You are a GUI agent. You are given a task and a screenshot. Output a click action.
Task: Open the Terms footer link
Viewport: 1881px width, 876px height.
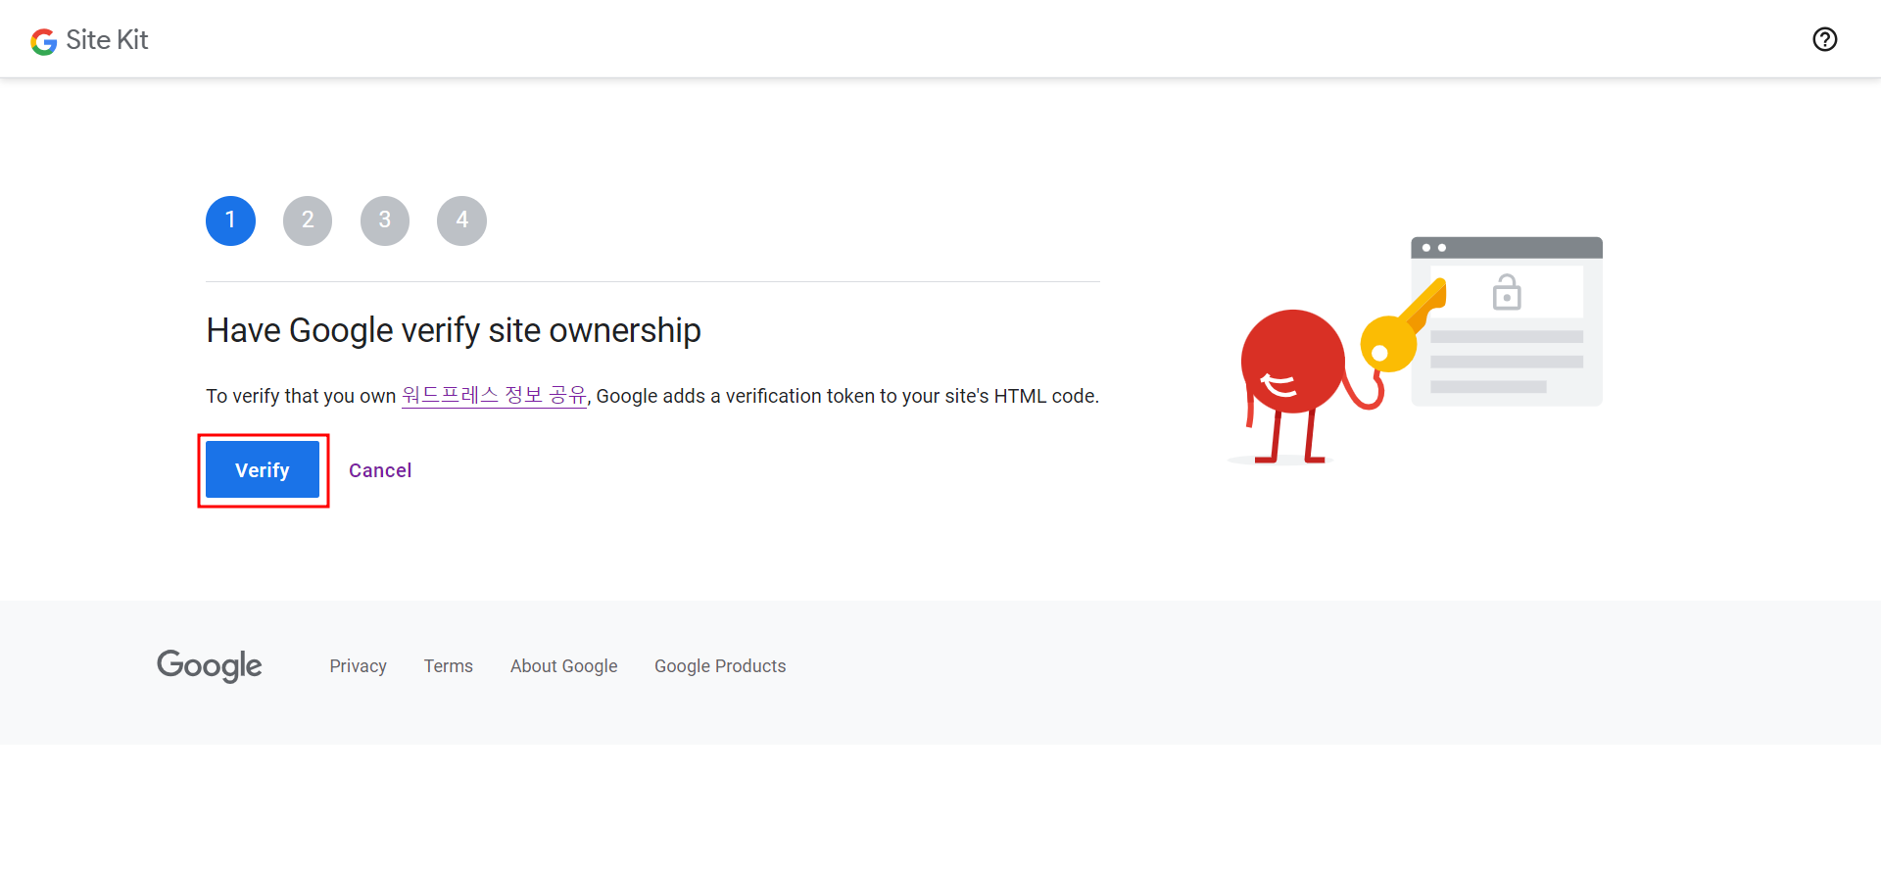(x=449, y=666)
